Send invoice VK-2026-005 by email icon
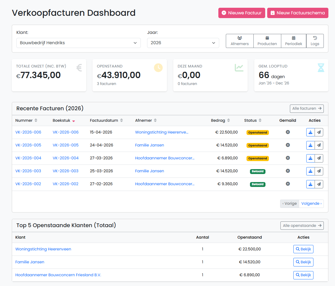The height and width of the screenshot is (286, 335). (x=319, y=145)
